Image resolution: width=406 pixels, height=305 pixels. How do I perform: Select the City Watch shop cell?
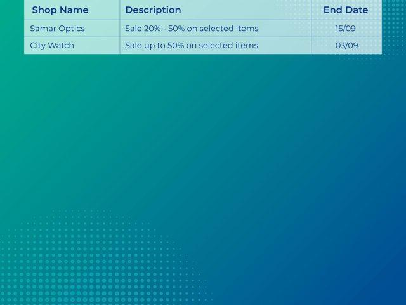pos(52,46)
